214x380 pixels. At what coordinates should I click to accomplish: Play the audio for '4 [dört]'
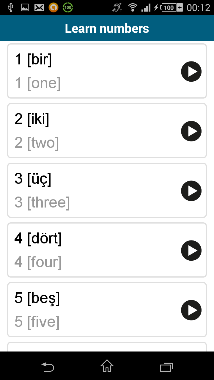click(191, 251)
